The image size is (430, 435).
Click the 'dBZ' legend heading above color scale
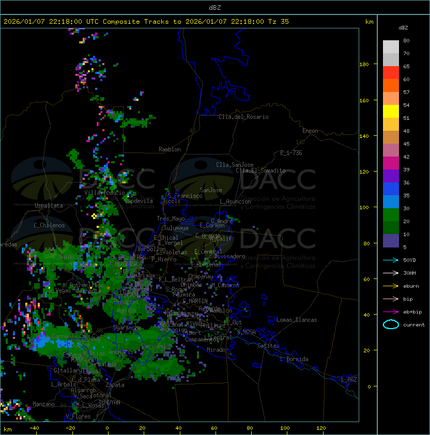[x=403, y=28]
